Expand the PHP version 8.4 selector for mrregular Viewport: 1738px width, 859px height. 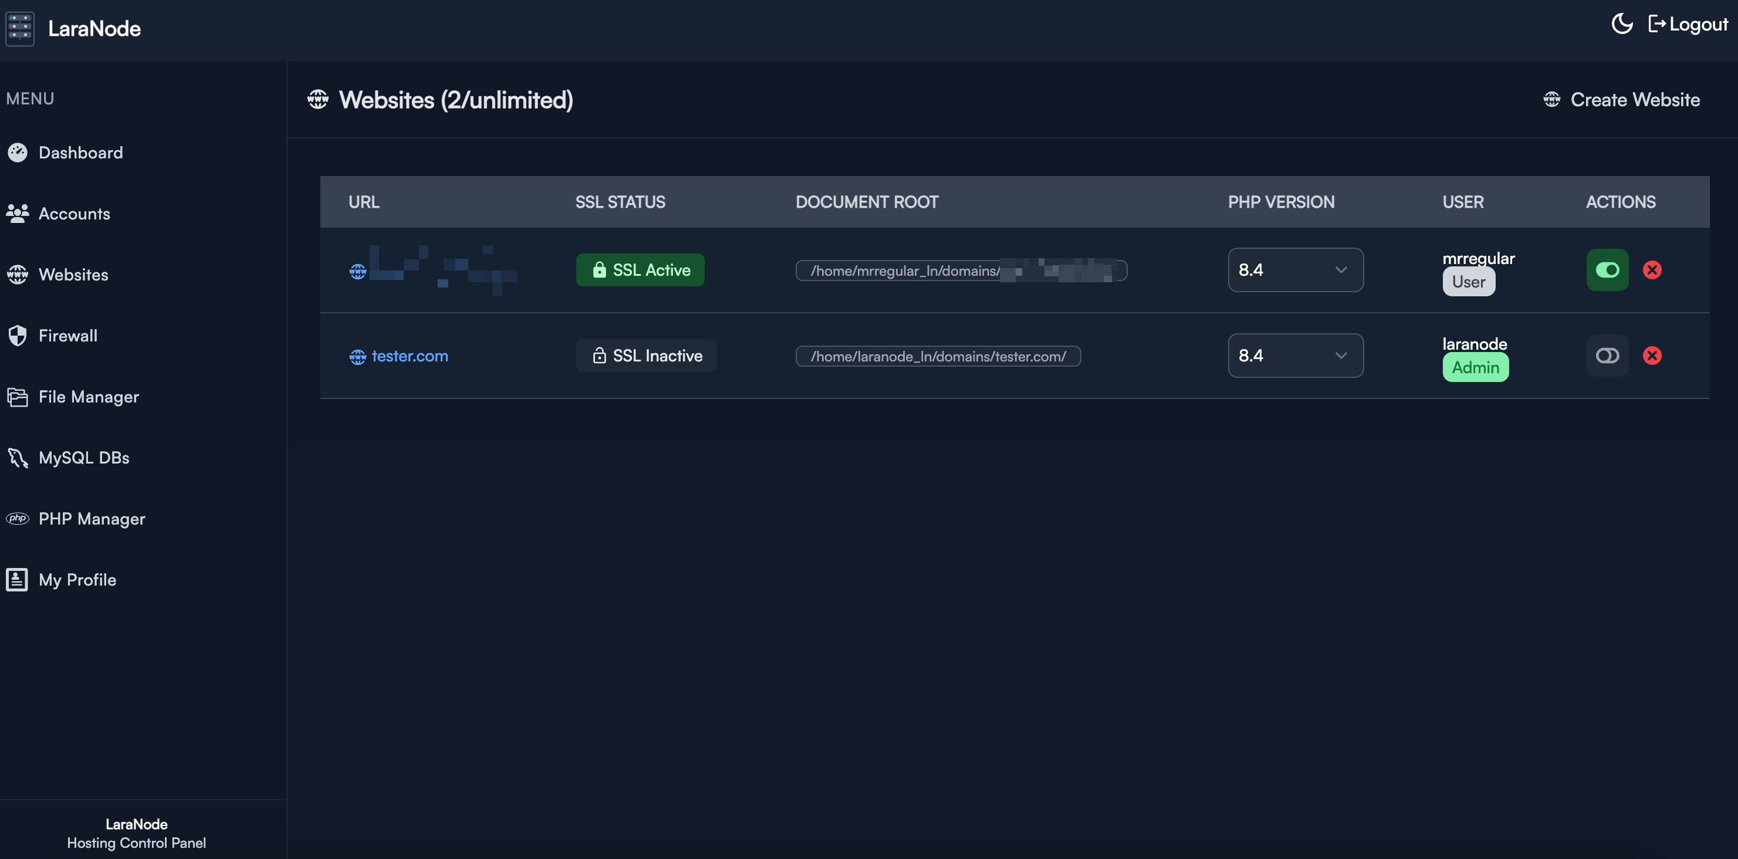(x=1295, y=270)
